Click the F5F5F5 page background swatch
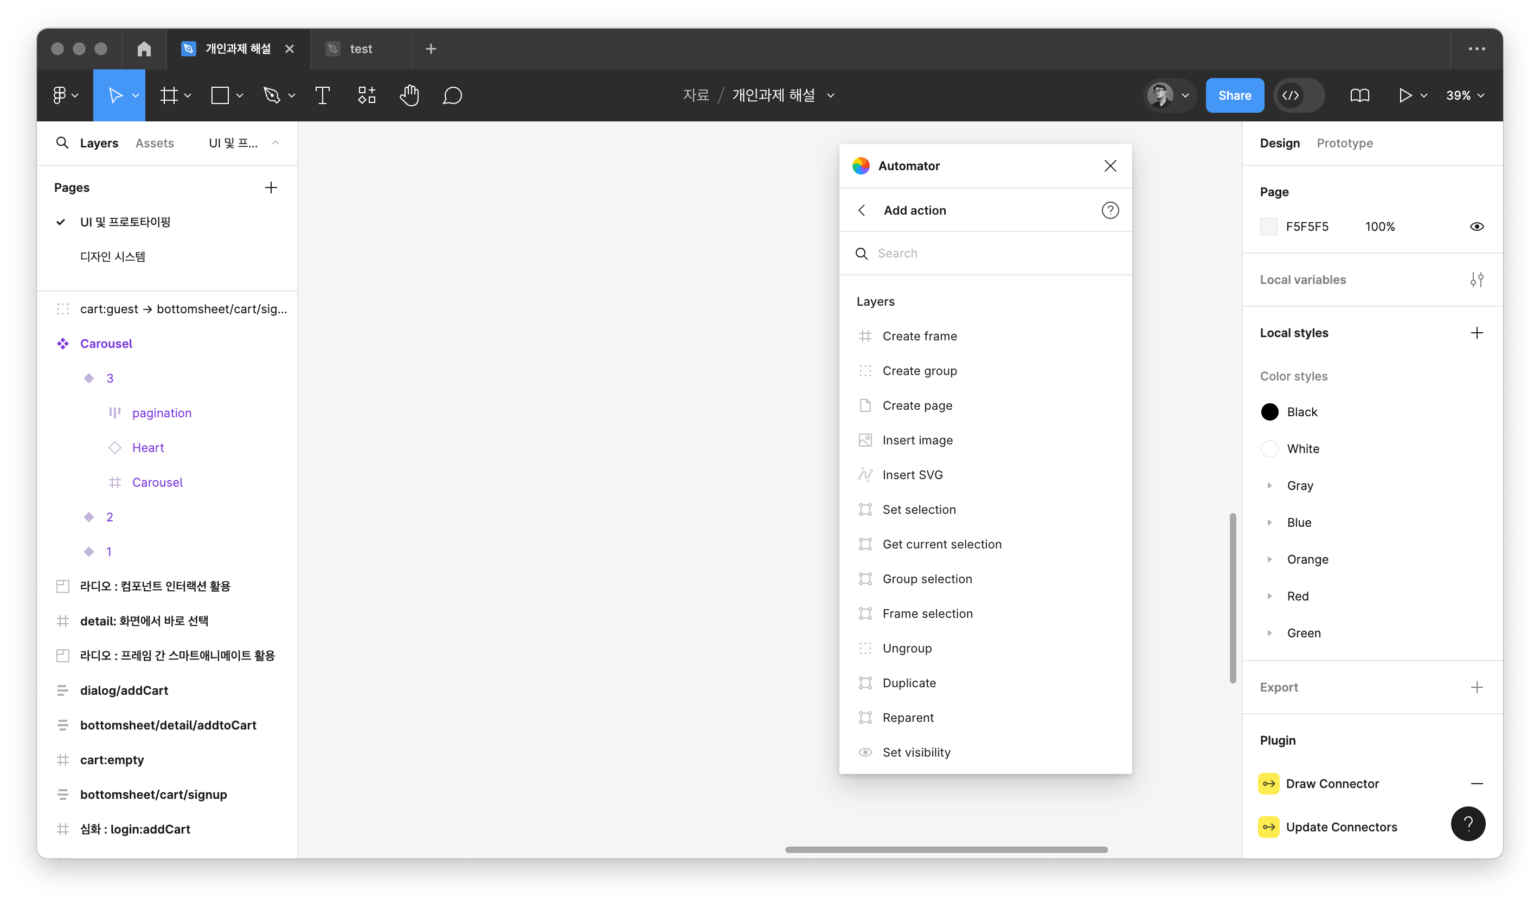The height and width of the screenshot is (904, 1540). pyautogui.click(x=1268, y=227)
